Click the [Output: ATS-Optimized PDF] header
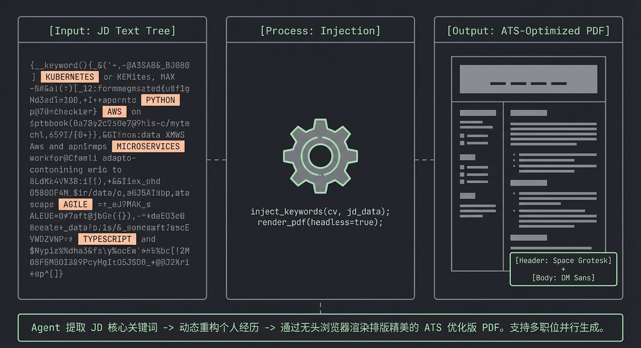 pos(528,31)
